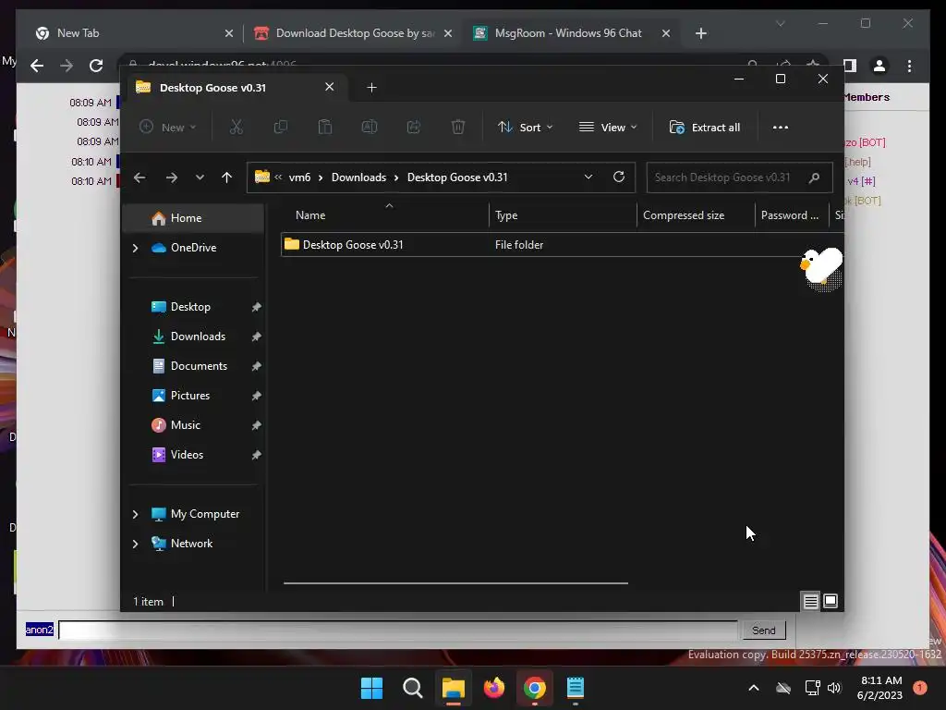The image size is (946, 710).
Task: Go forward in File Explorer navigation
Action: click(171, 177)
